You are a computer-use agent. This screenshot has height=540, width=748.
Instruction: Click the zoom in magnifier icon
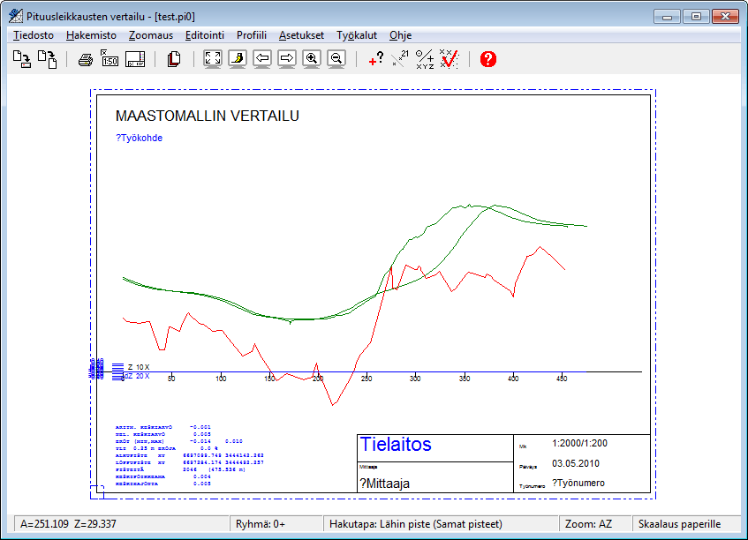(311, 59)
